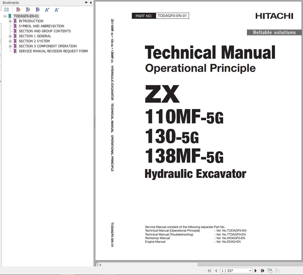Collapse the Bookmarks panel with left arrow
This screenshot has width=303, height=275.
click(91, 3)
